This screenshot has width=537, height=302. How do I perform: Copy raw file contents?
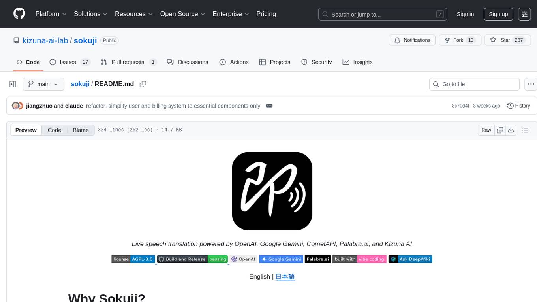500,130
